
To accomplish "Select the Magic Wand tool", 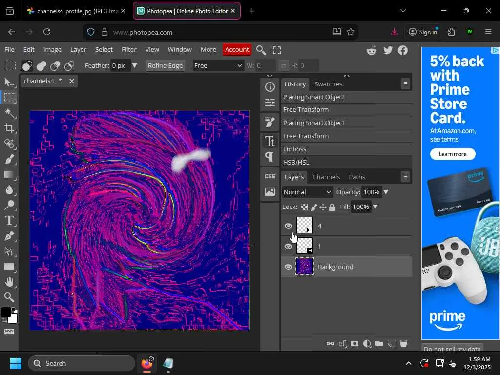I will 9,113.
